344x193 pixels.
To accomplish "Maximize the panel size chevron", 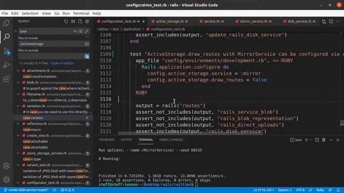I will pyautogui.click(x=331, y=140).
